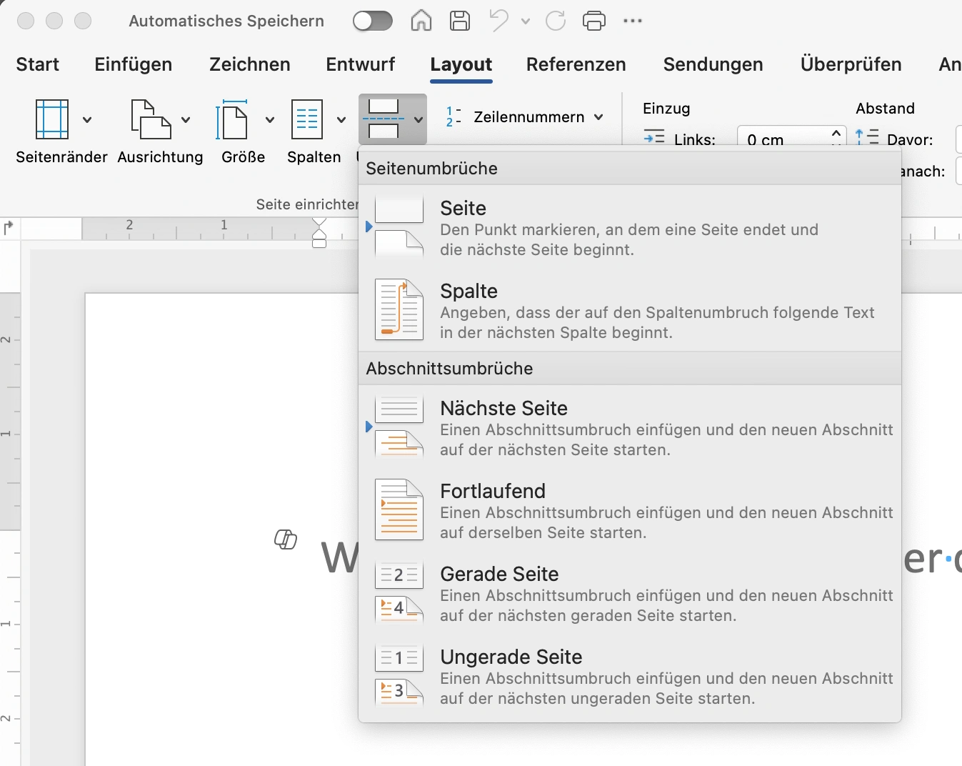
Task: Switch to the Referenzen tab
Action: click(576, 64)
